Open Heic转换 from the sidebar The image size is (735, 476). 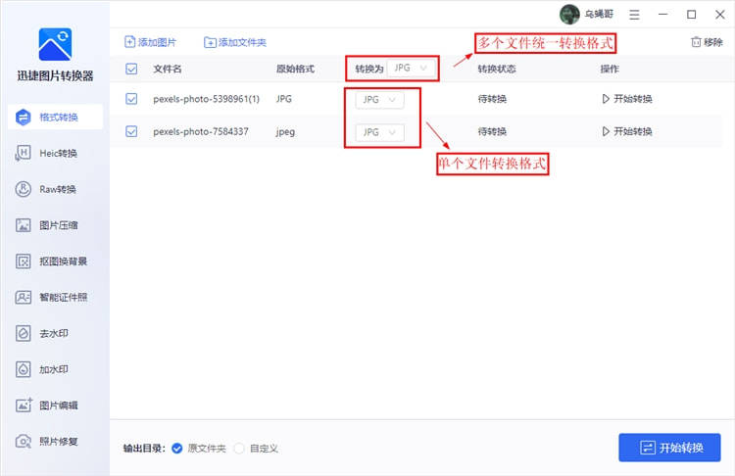(55, 153)
